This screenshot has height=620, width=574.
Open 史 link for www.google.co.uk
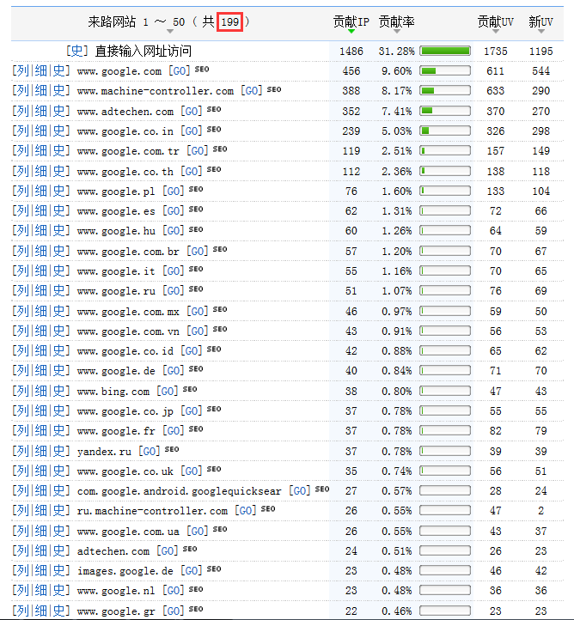click(59, 471)
